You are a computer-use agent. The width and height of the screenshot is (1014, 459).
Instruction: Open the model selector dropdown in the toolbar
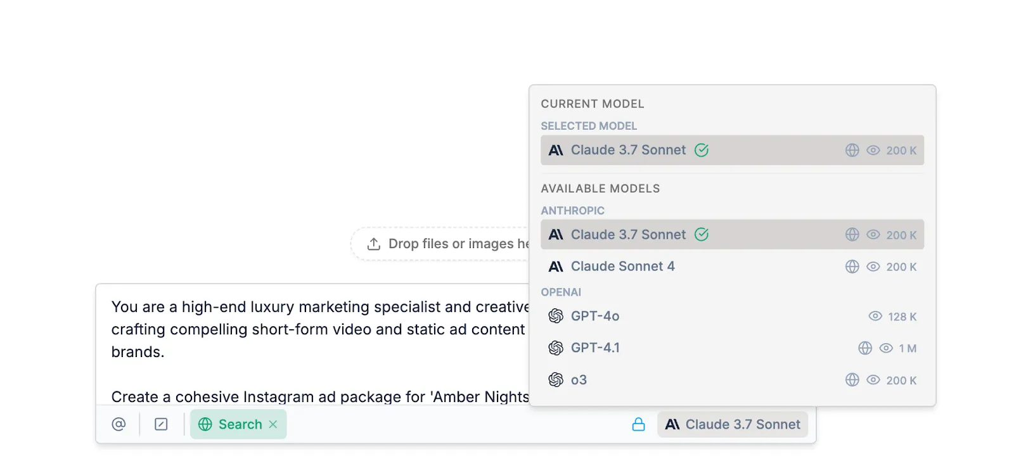point(733,424)
